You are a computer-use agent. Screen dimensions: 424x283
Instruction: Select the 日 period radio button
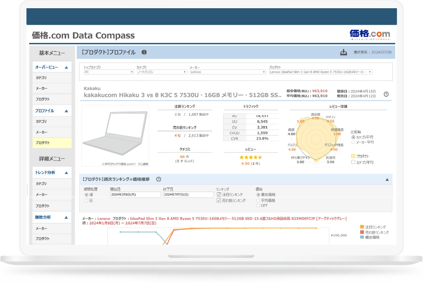[x=86, y=201]
